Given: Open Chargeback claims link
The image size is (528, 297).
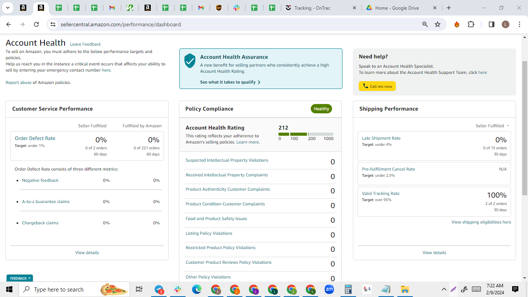Looking at the screenshot, I should pyautogui.click(x=40, y=223).
